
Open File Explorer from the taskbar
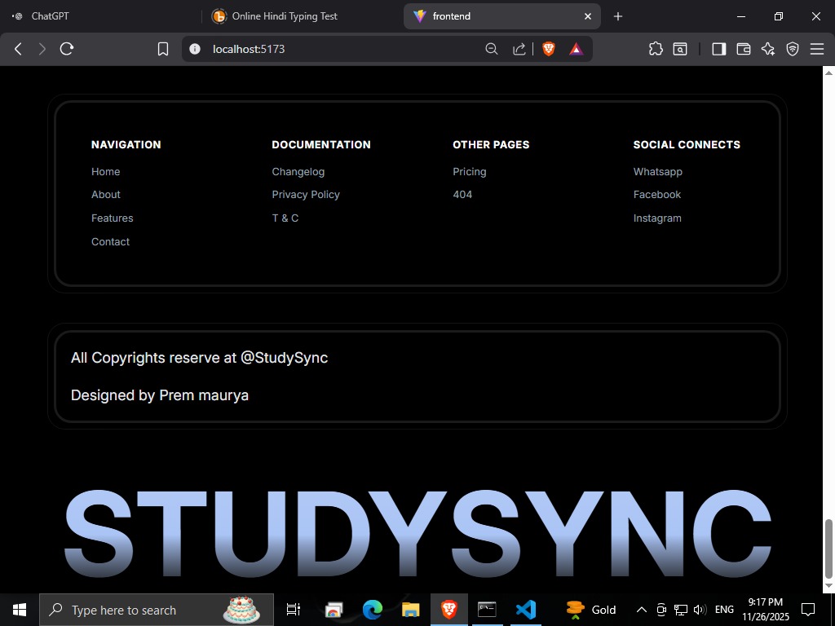coord(410,609)
